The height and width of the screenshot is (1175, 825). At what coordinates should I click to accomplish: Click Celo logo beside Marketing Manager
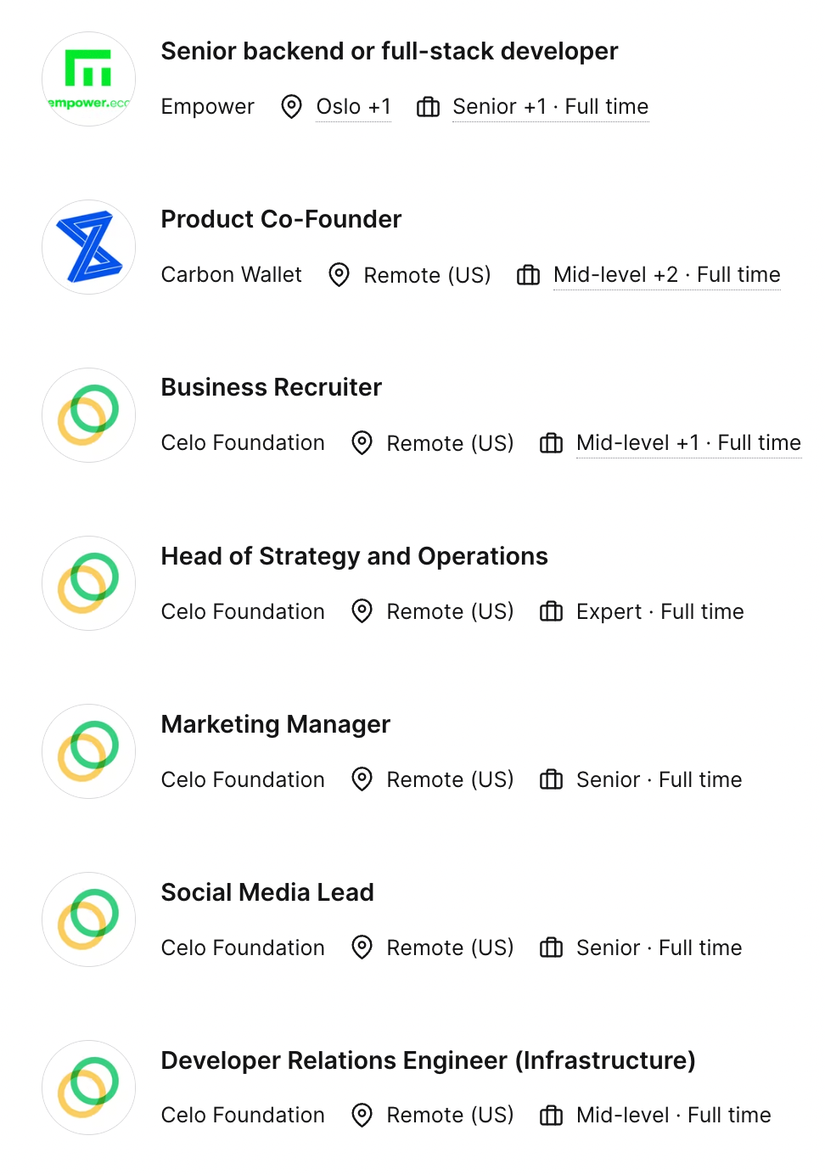pos(89,751)
